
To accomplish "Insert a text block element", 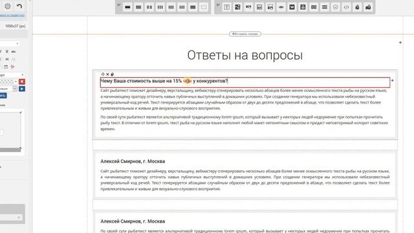I will click(x=227, y=7).
